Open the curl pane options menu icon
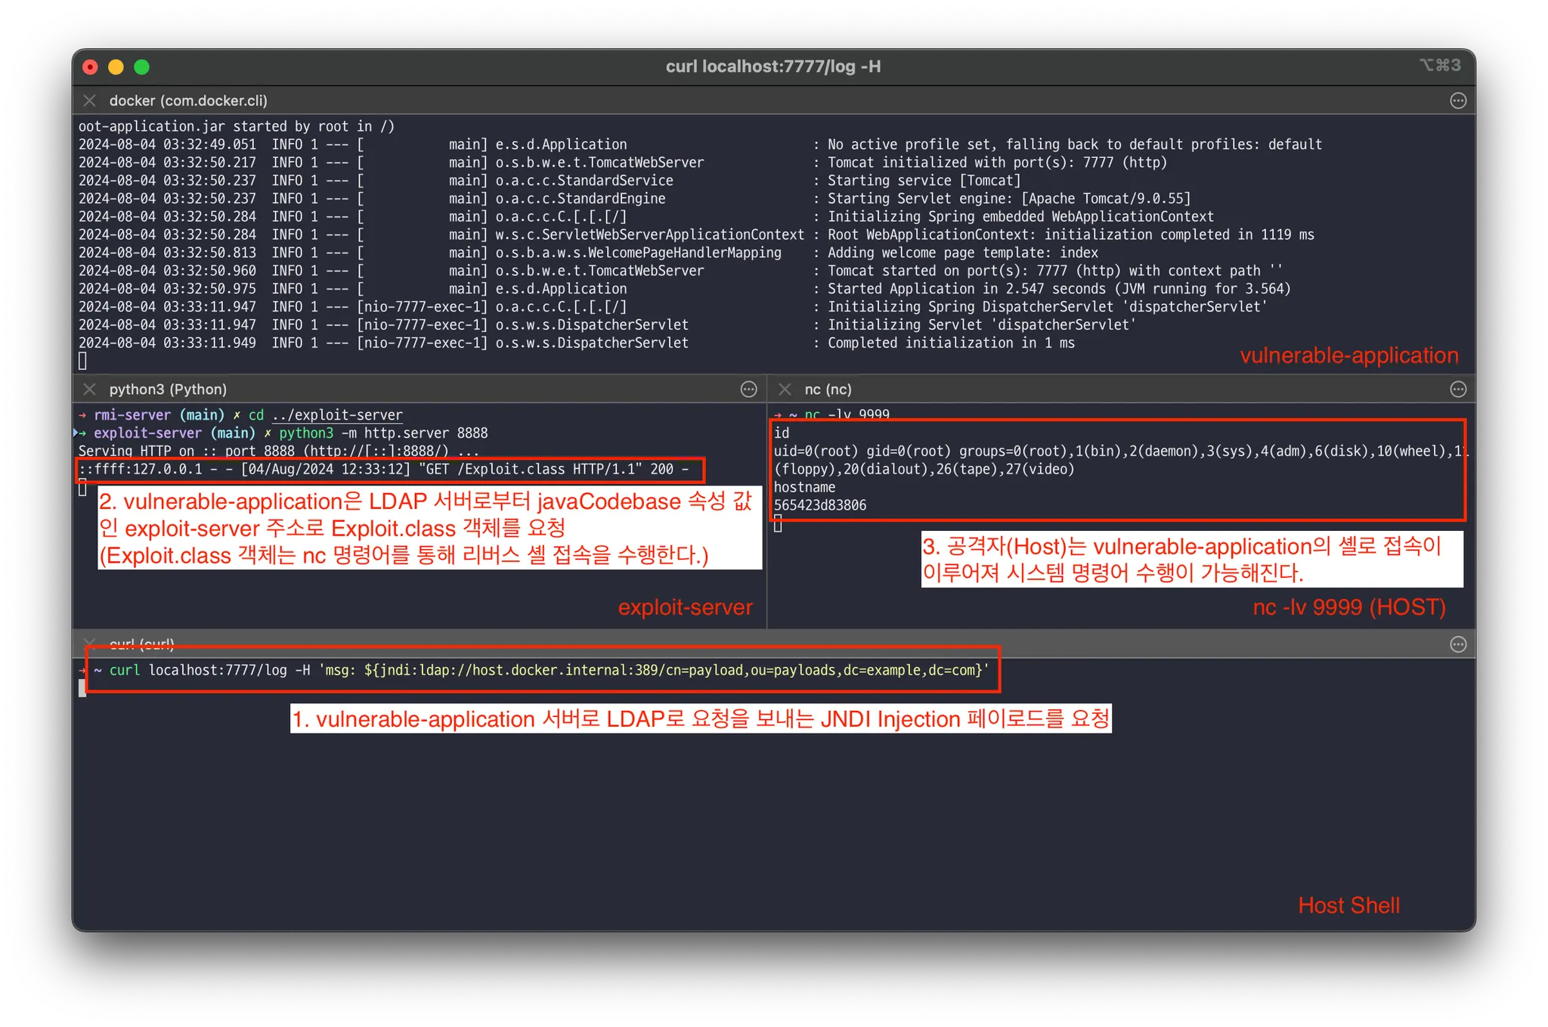 (x=1458, y=644)
